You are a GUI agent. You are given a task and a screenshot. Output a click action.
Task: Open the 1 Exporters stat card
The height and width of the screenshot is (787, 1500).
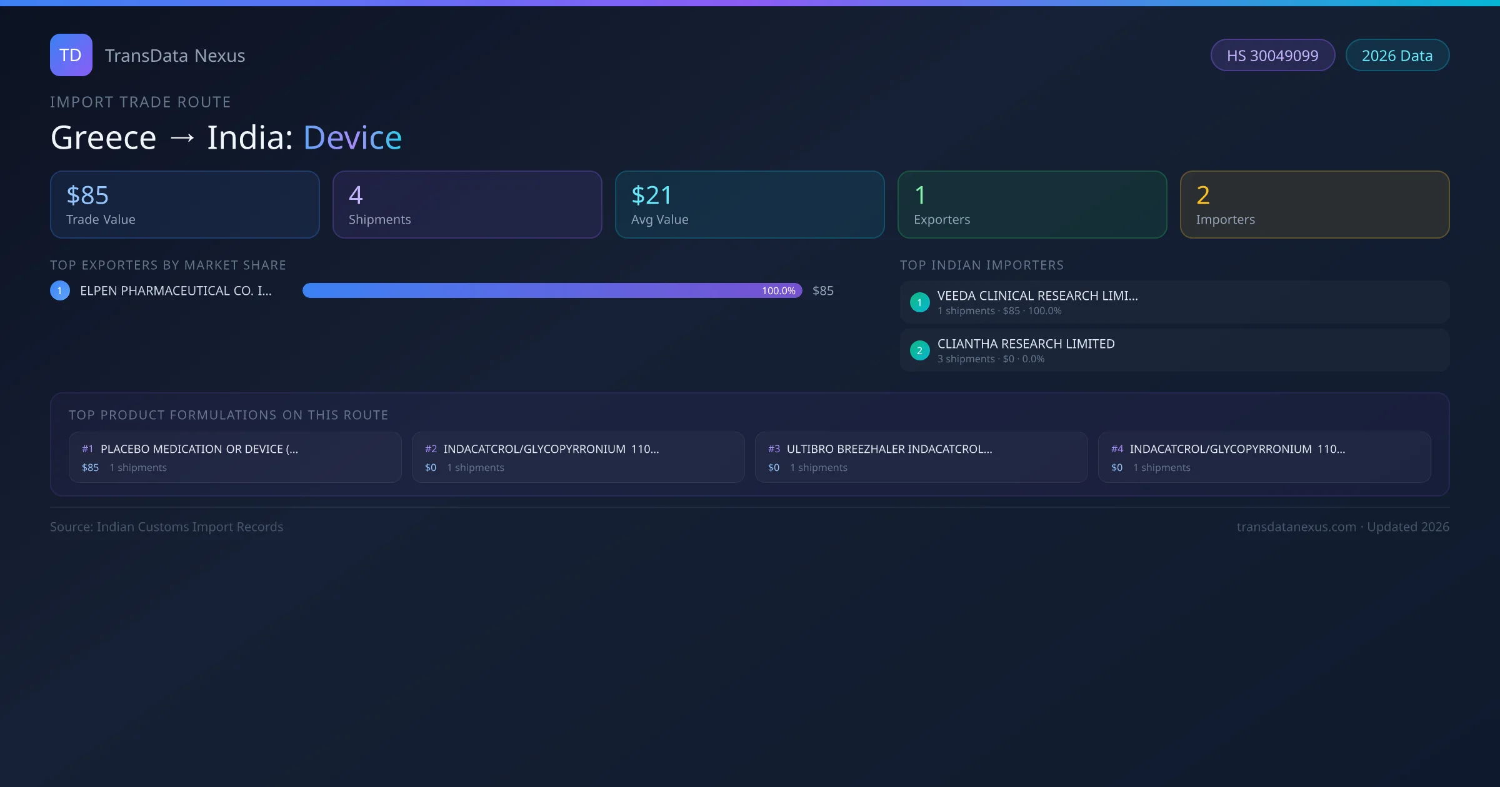(x=1032, y=205)
